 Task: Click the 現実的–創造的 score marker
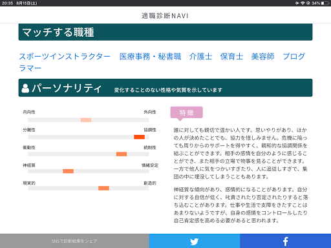103,188
